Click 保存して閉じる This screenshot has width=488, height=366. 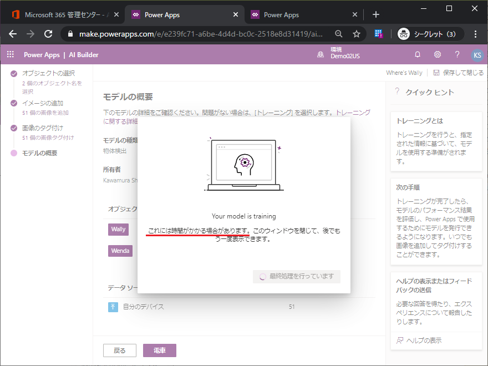(x=463, y=73)
